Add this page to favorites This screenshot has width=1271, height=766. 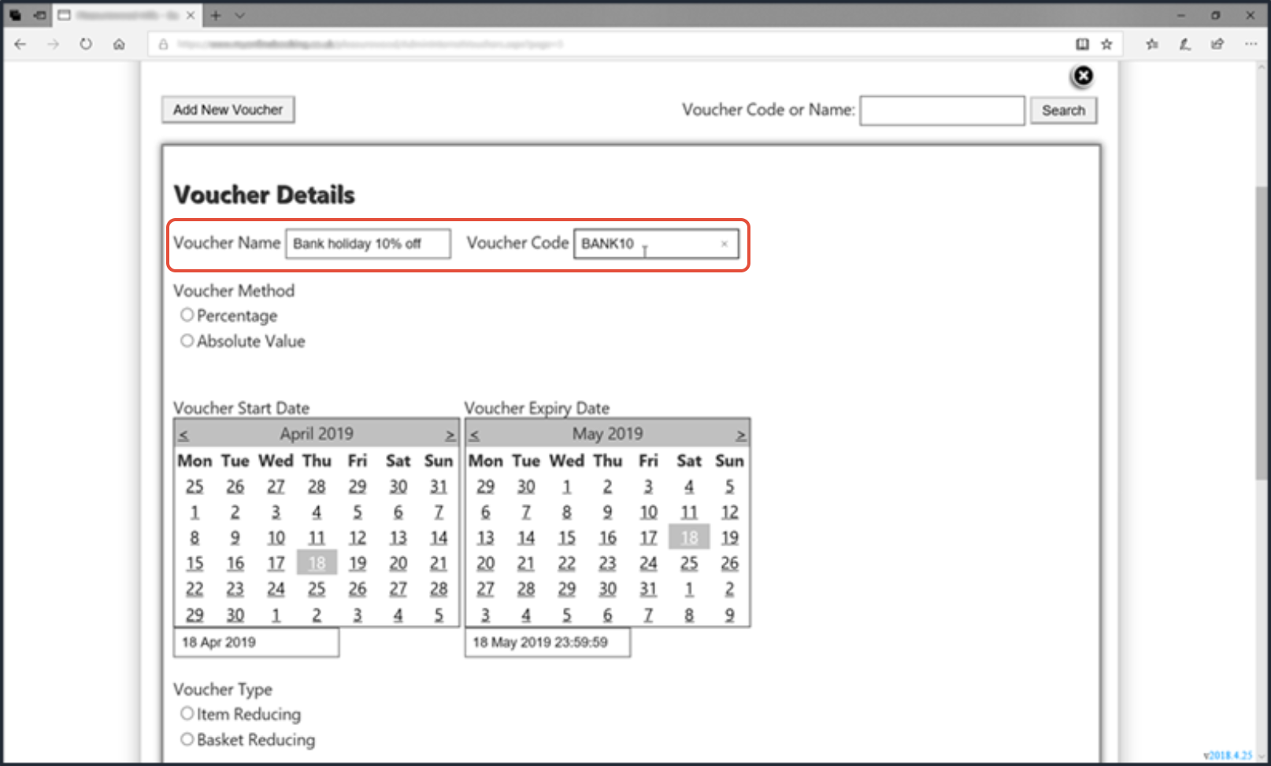click(1106, 44)
